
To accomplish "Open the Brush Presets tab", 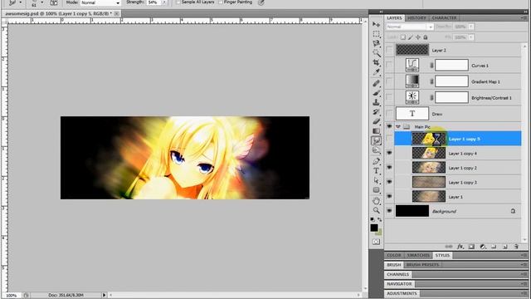I will [x=422, y=264].
